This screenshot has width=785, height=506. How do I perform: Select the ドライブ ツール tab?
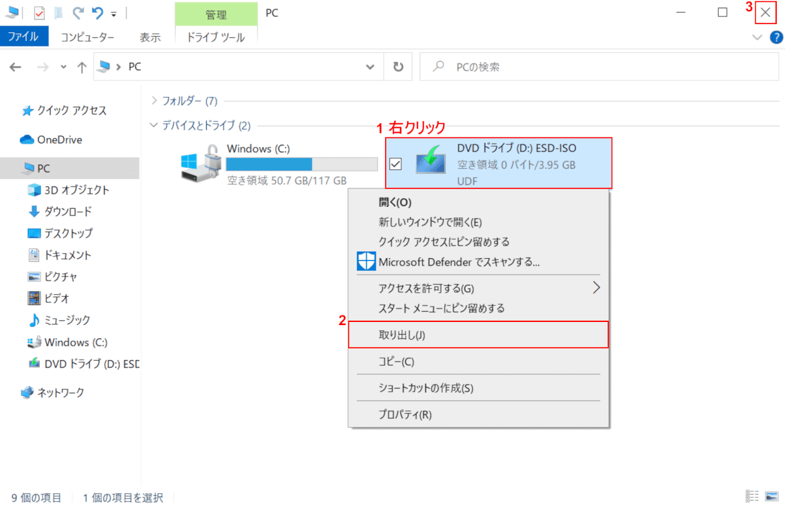click(216, 37)
